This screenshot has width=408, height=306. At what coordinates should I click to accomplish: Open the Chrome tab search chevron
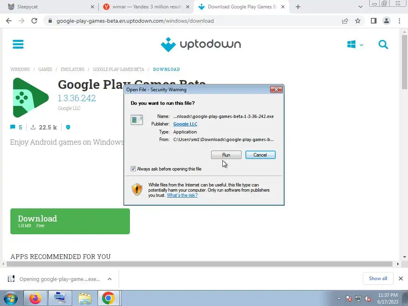click(x=360, y=7)
